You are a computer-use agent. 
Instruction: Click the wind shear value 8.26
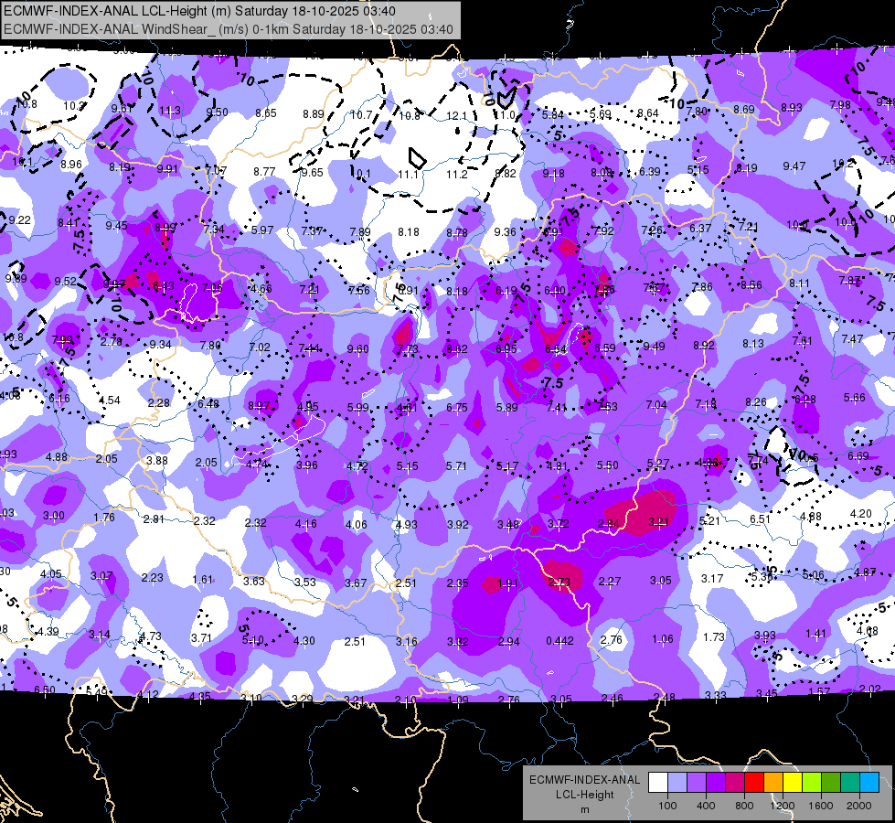[756, 402]
